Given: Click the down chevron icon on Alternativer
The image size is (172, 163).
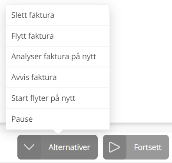Looking at the screenshot, I should [x=29, y=147].
